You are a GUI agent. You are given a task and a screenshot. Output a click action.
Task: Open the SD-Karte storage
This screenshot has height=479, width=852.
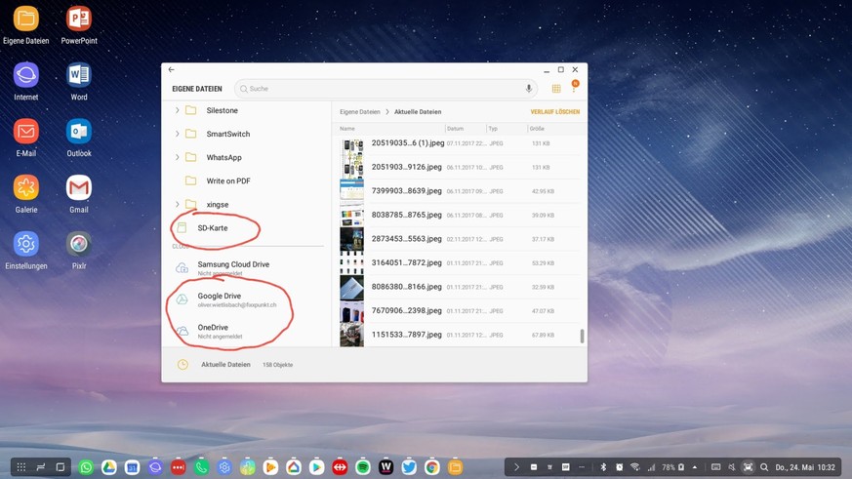(213, 228)
